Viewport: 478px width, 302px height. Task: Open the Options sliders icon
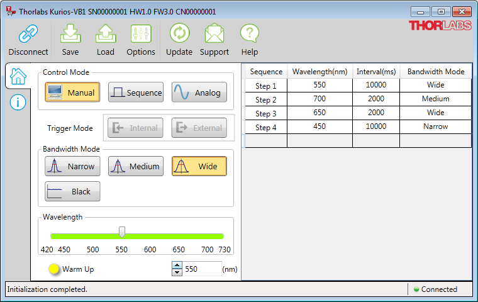[x=141, y=33]
